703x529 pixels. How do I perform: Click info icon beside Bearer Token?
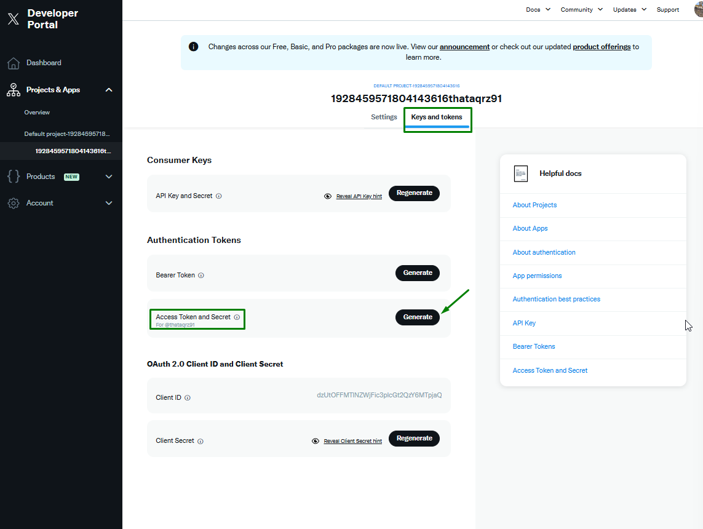tap(201, 275)
